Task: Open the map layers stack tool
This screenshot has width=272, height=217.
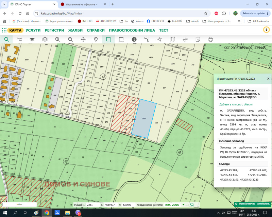Action: (x=45, y=39)
